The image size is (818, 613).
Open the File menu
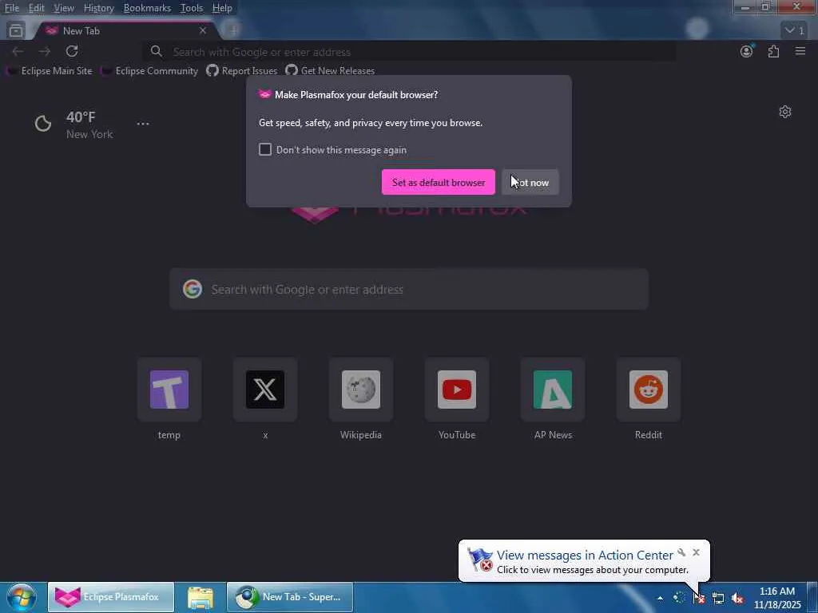(12, 8)
